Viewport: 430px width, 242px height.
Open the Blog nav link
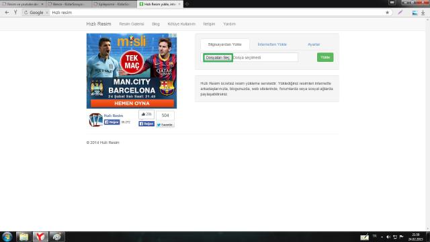pyautogui.click(x=156, y=24)
